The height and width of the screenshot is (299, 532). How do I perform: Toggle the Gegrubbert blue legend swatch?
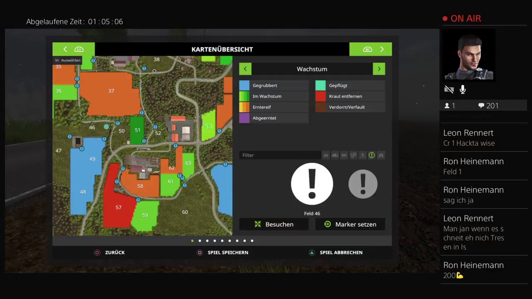point(244,86)
